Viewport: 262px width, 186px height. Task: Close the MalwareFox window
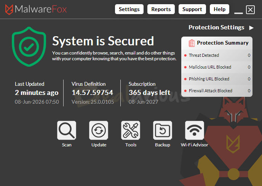(250, 10)
